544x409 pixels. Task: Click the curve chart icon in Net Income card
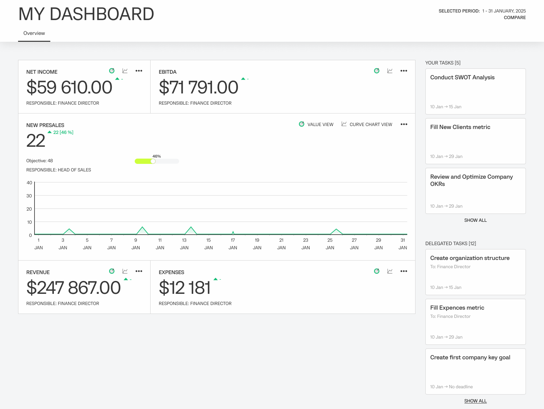[125, 71]
